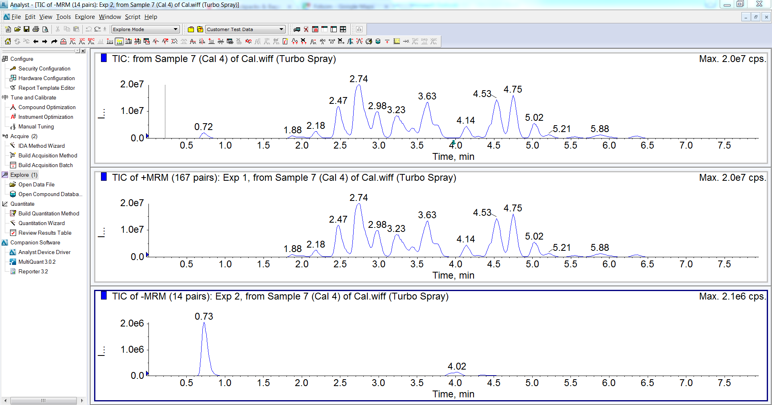Open the Explore Mode dropdown
This screenshot has height=405, width=772.
click(x=146, y=29)
